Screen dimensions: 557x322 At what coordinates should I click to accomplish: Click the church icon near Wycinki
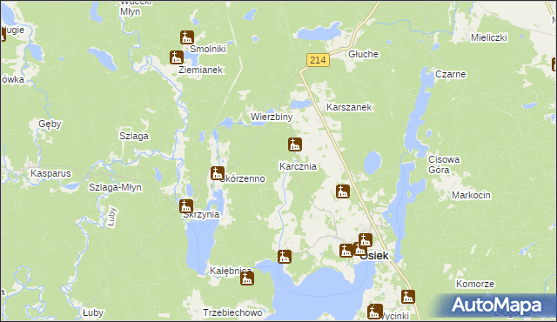[x=374, y=312]
